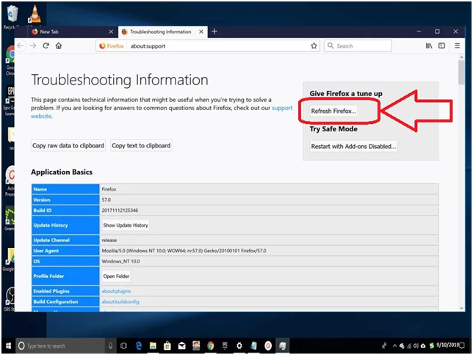Click the taskbar search box
This screenshot has width=473, height=355.
point(60,346)
